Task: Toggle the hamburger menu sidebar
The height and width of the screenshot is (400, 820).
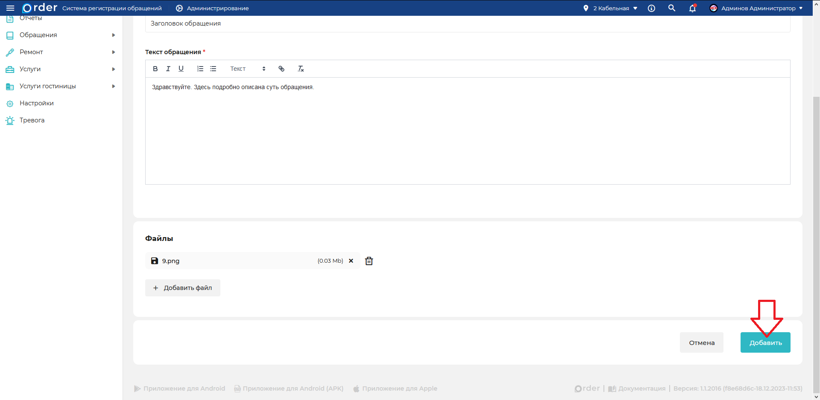Action: point(10,8)
